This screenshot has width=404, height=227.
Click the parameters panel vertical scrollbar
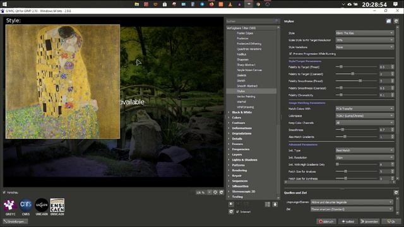pos(397,102)
